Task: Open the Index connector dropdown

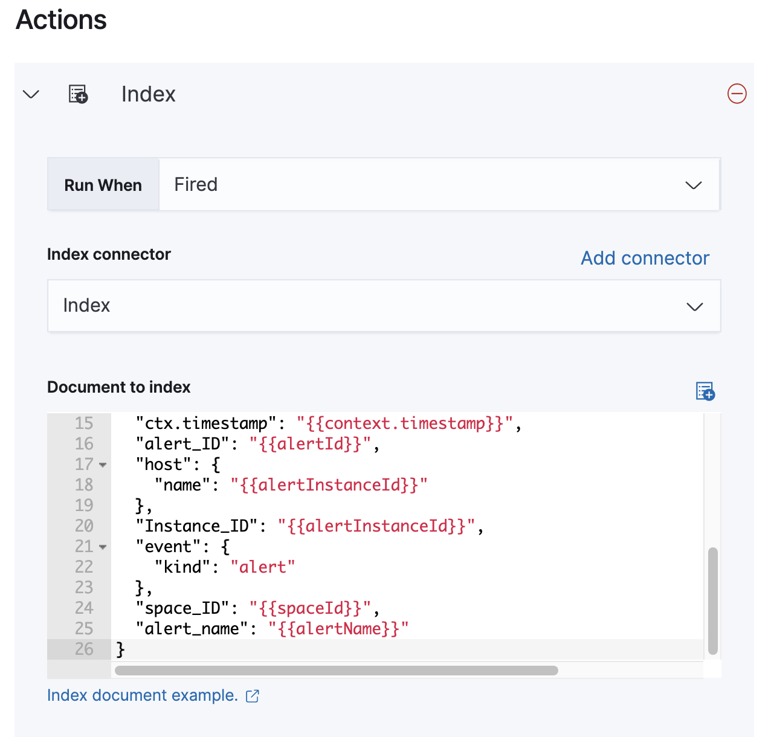Action: coord(384,306)
